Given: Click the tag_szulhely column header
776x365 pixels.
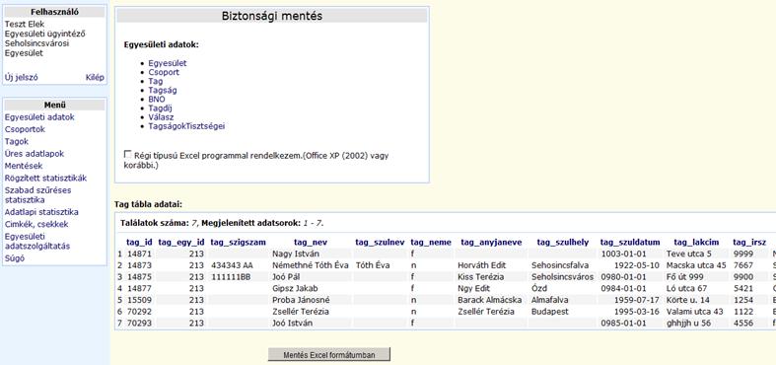Looking at the screenshot, I should [563, 242].
